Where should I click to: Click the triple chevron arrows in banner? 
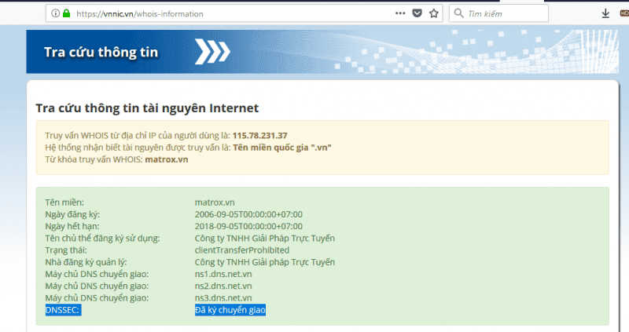[212, 53]
